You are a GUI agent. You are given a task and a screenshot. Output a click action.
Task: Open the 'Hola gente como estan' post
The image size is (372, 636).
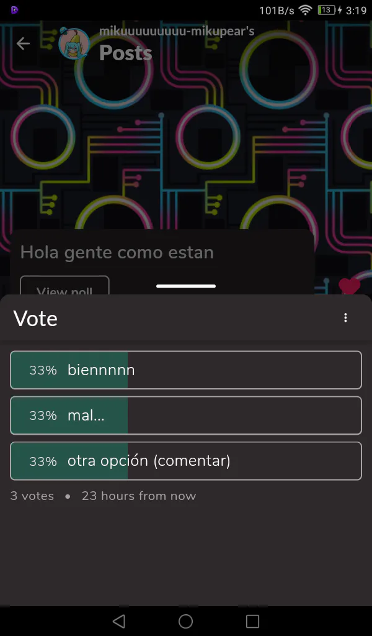[x=117, y=253]
